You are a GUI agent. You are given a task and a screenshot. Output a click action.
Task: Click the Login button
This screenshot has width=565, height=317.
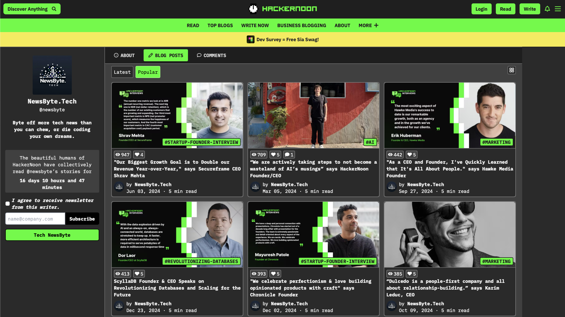[x=481, y=9]
